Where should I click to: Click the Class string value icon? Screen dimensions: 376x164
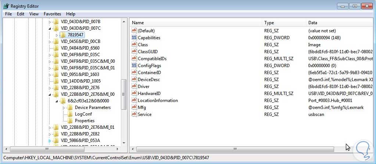coord(134,44)
